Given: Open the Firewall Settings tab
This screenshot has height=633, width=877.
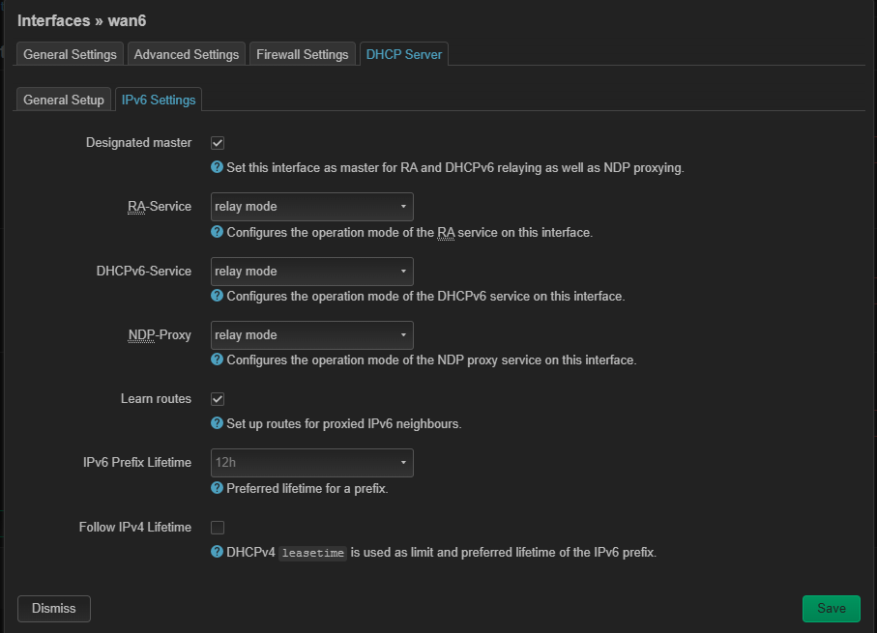Looking at the screenshot, I should pyautogui.click(x=302, y=55).
